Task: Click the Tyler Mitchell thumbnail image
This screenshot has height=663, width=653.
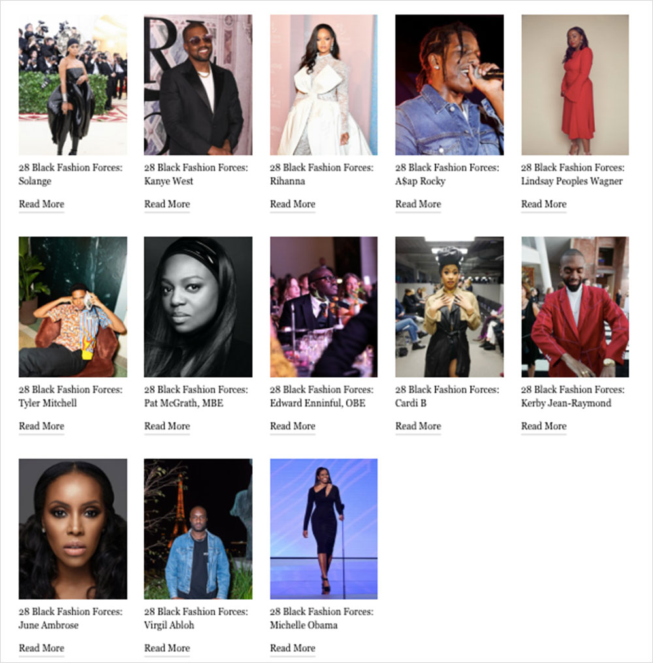Action: click(72, 307)
